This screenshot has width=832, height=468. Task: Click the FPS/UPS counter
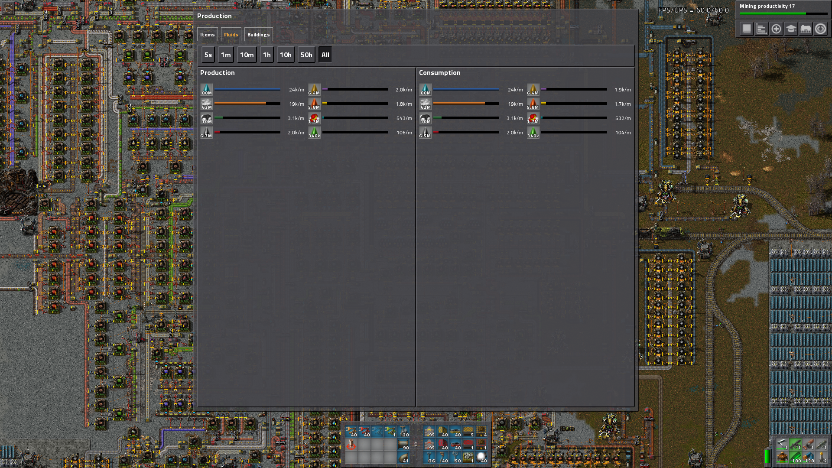coord(693,10)
